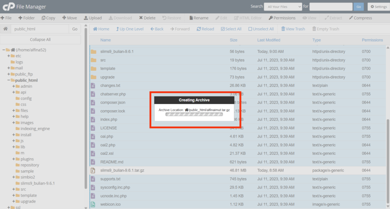This screenshot has height=209, width=390.
Task: Click the Reload icon button
Action: (199, 29)
